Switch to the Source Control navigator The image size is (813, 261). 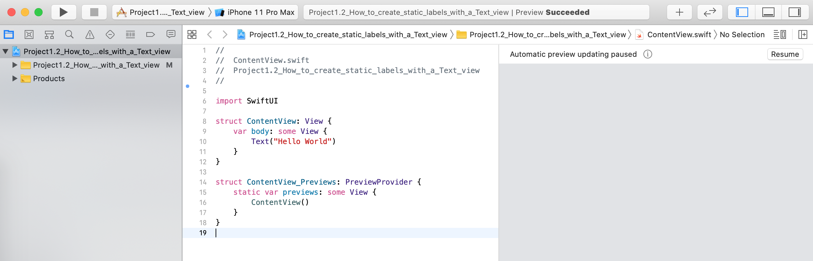(x=29, y=34)
